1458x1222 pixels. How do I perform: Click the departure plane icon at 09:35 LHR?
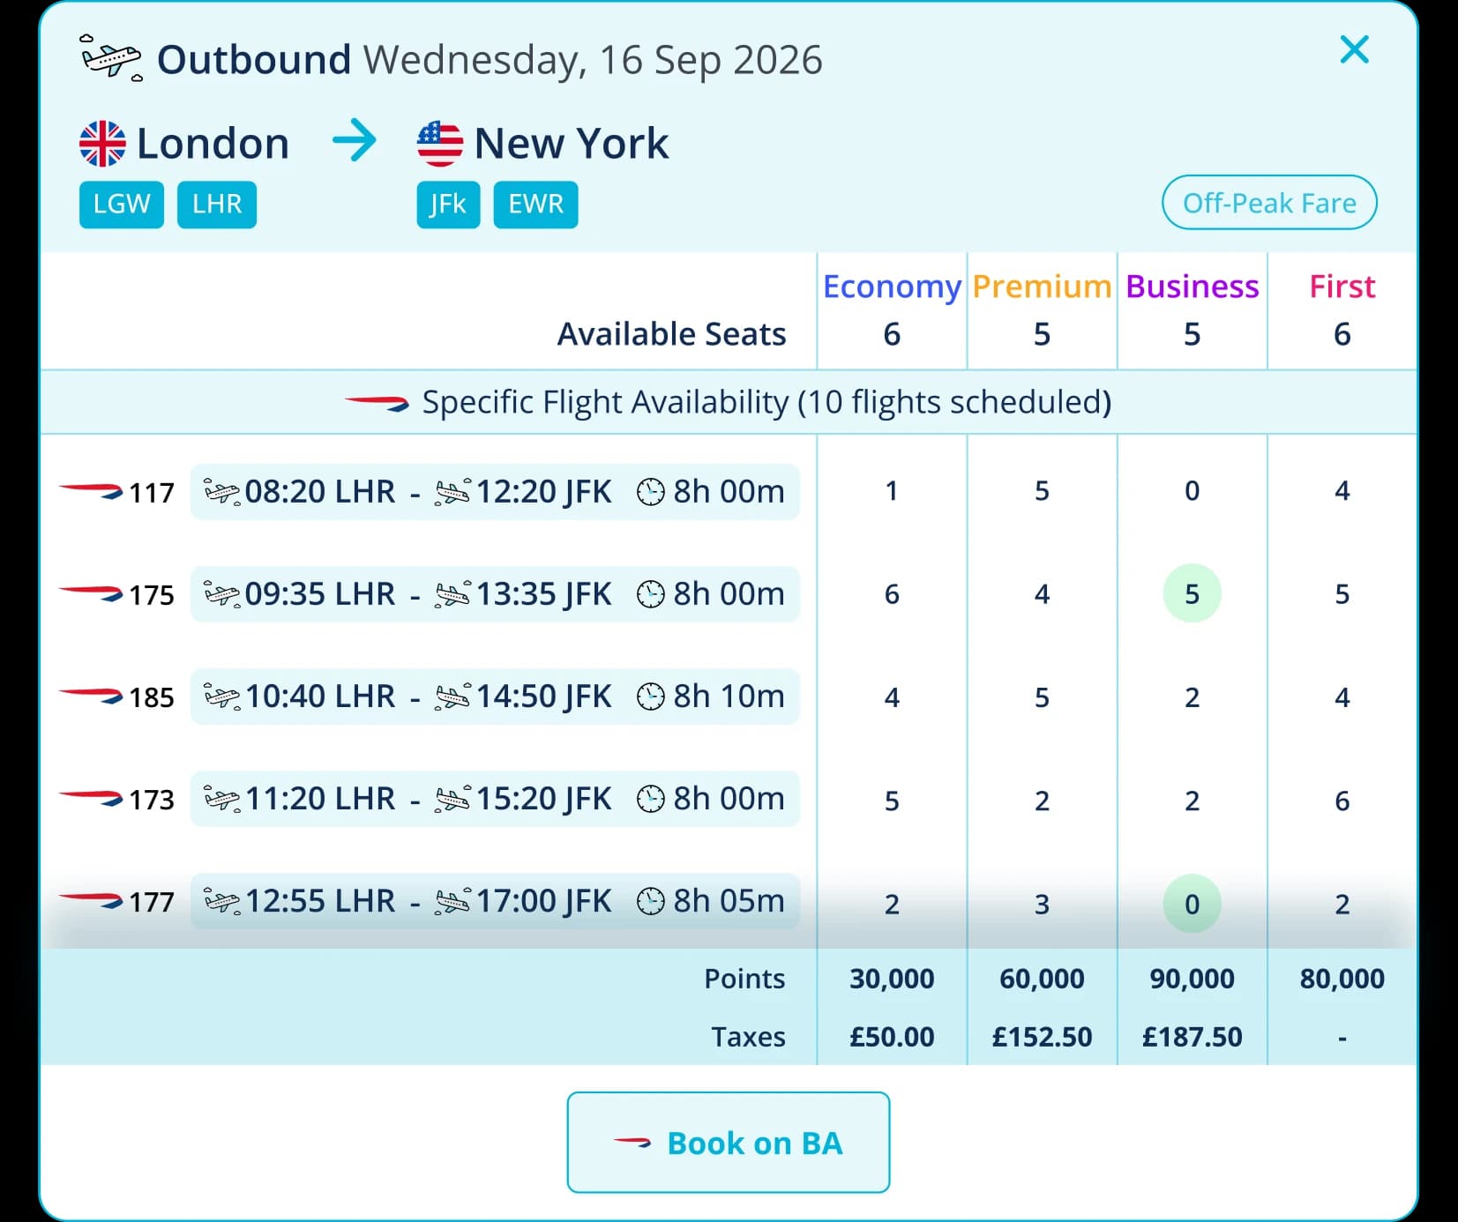[x=221, y=594]
